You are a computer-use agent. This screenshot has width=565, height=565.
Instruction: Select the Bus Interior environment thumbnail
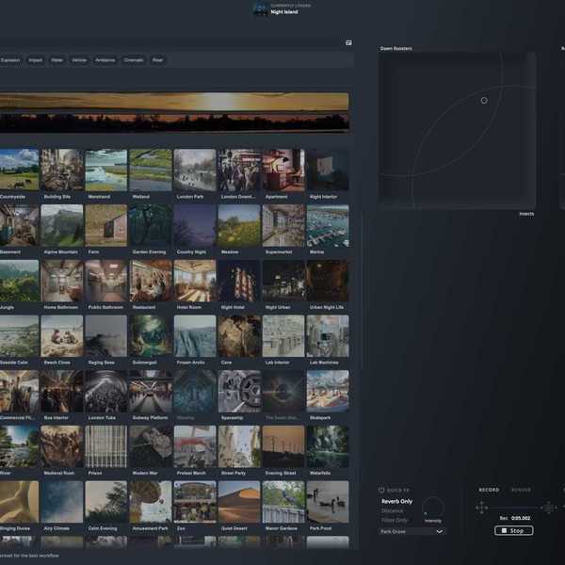(x=62, y=391)
